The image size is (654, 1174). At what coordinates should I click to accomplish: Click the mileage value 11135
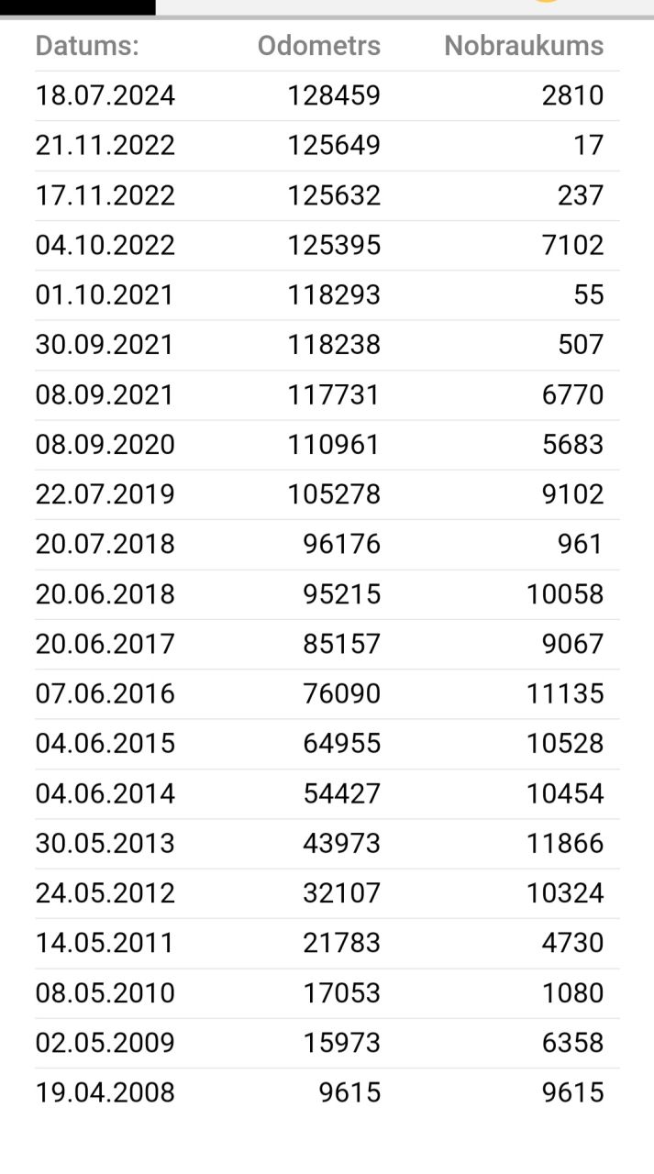coord(565,693)
